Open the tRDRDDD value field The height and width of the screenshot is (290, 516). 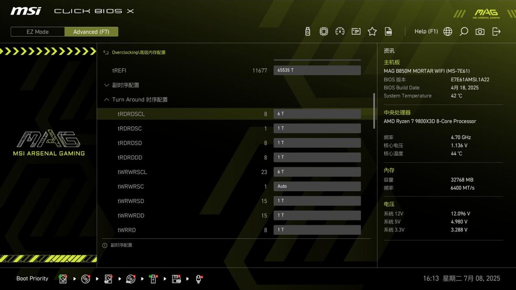[317, 157]
